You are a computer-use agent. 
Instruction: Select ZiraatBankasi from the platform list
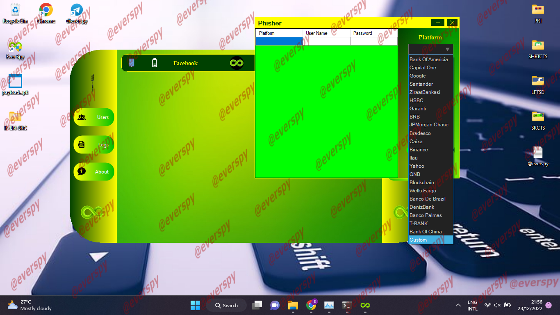tap(430, 92)
